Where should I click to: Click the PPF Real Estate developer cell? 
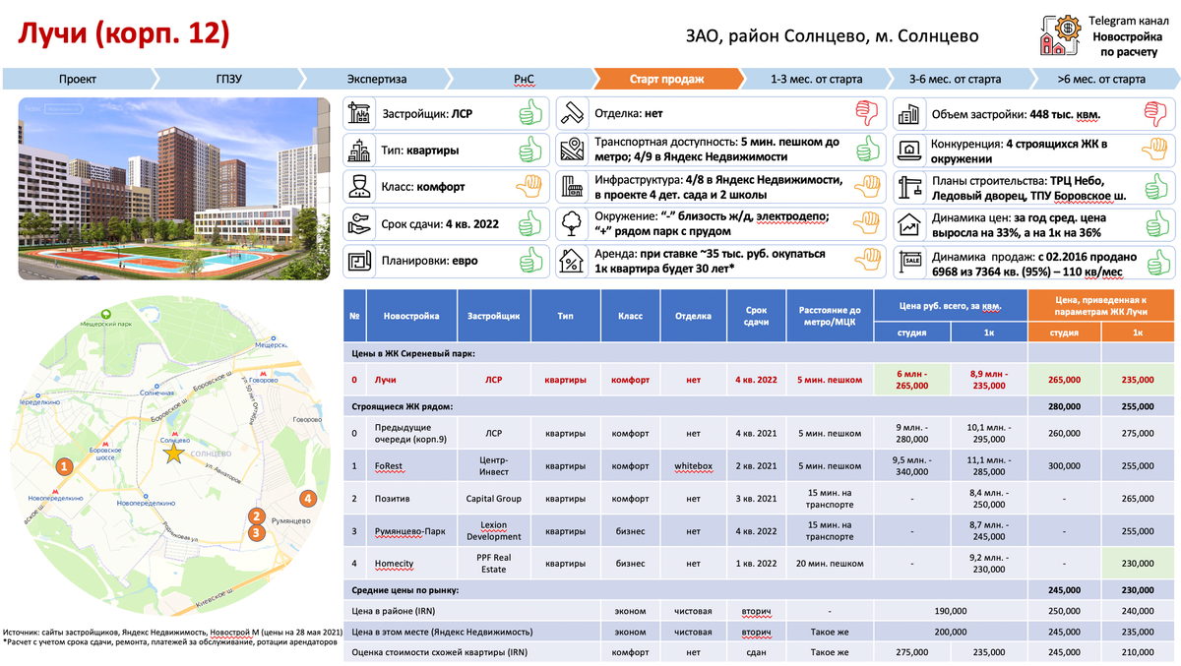493,564
